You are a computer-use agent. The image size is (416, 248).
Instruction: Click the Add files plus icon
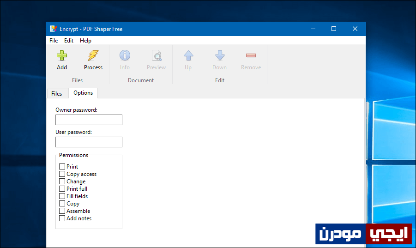62,56
